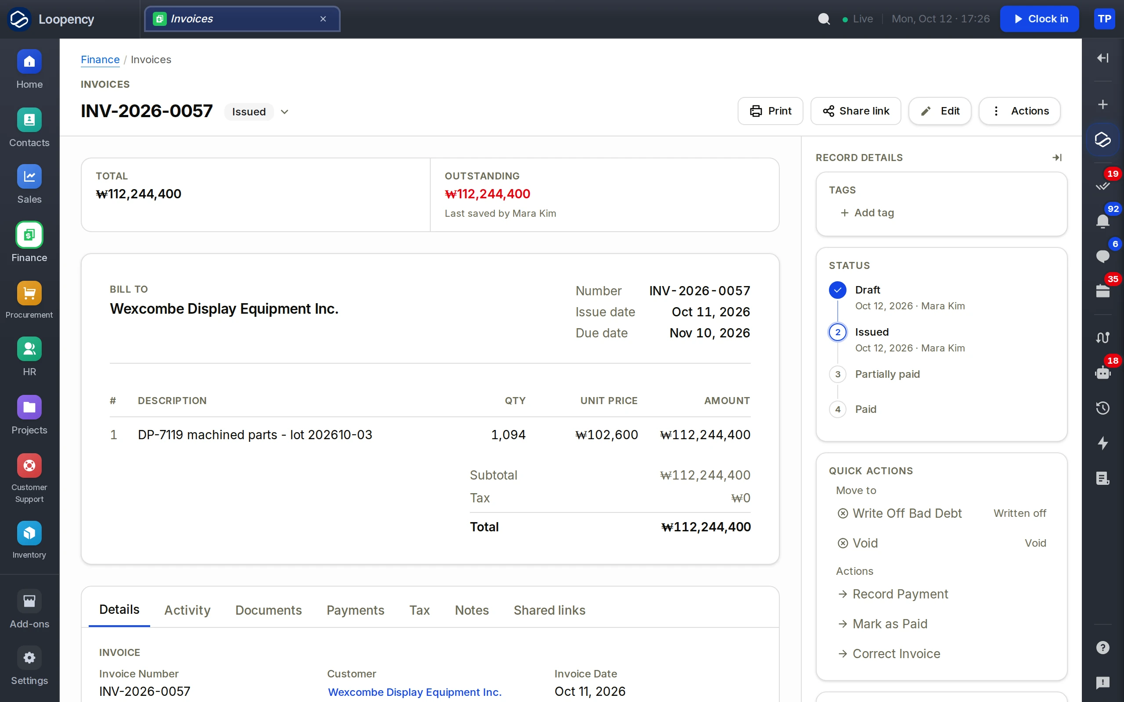Image resolution: width=1124 pixels, height=702 pixels.
Task: Click the Share link button
Action: click(x=856, y=111)
